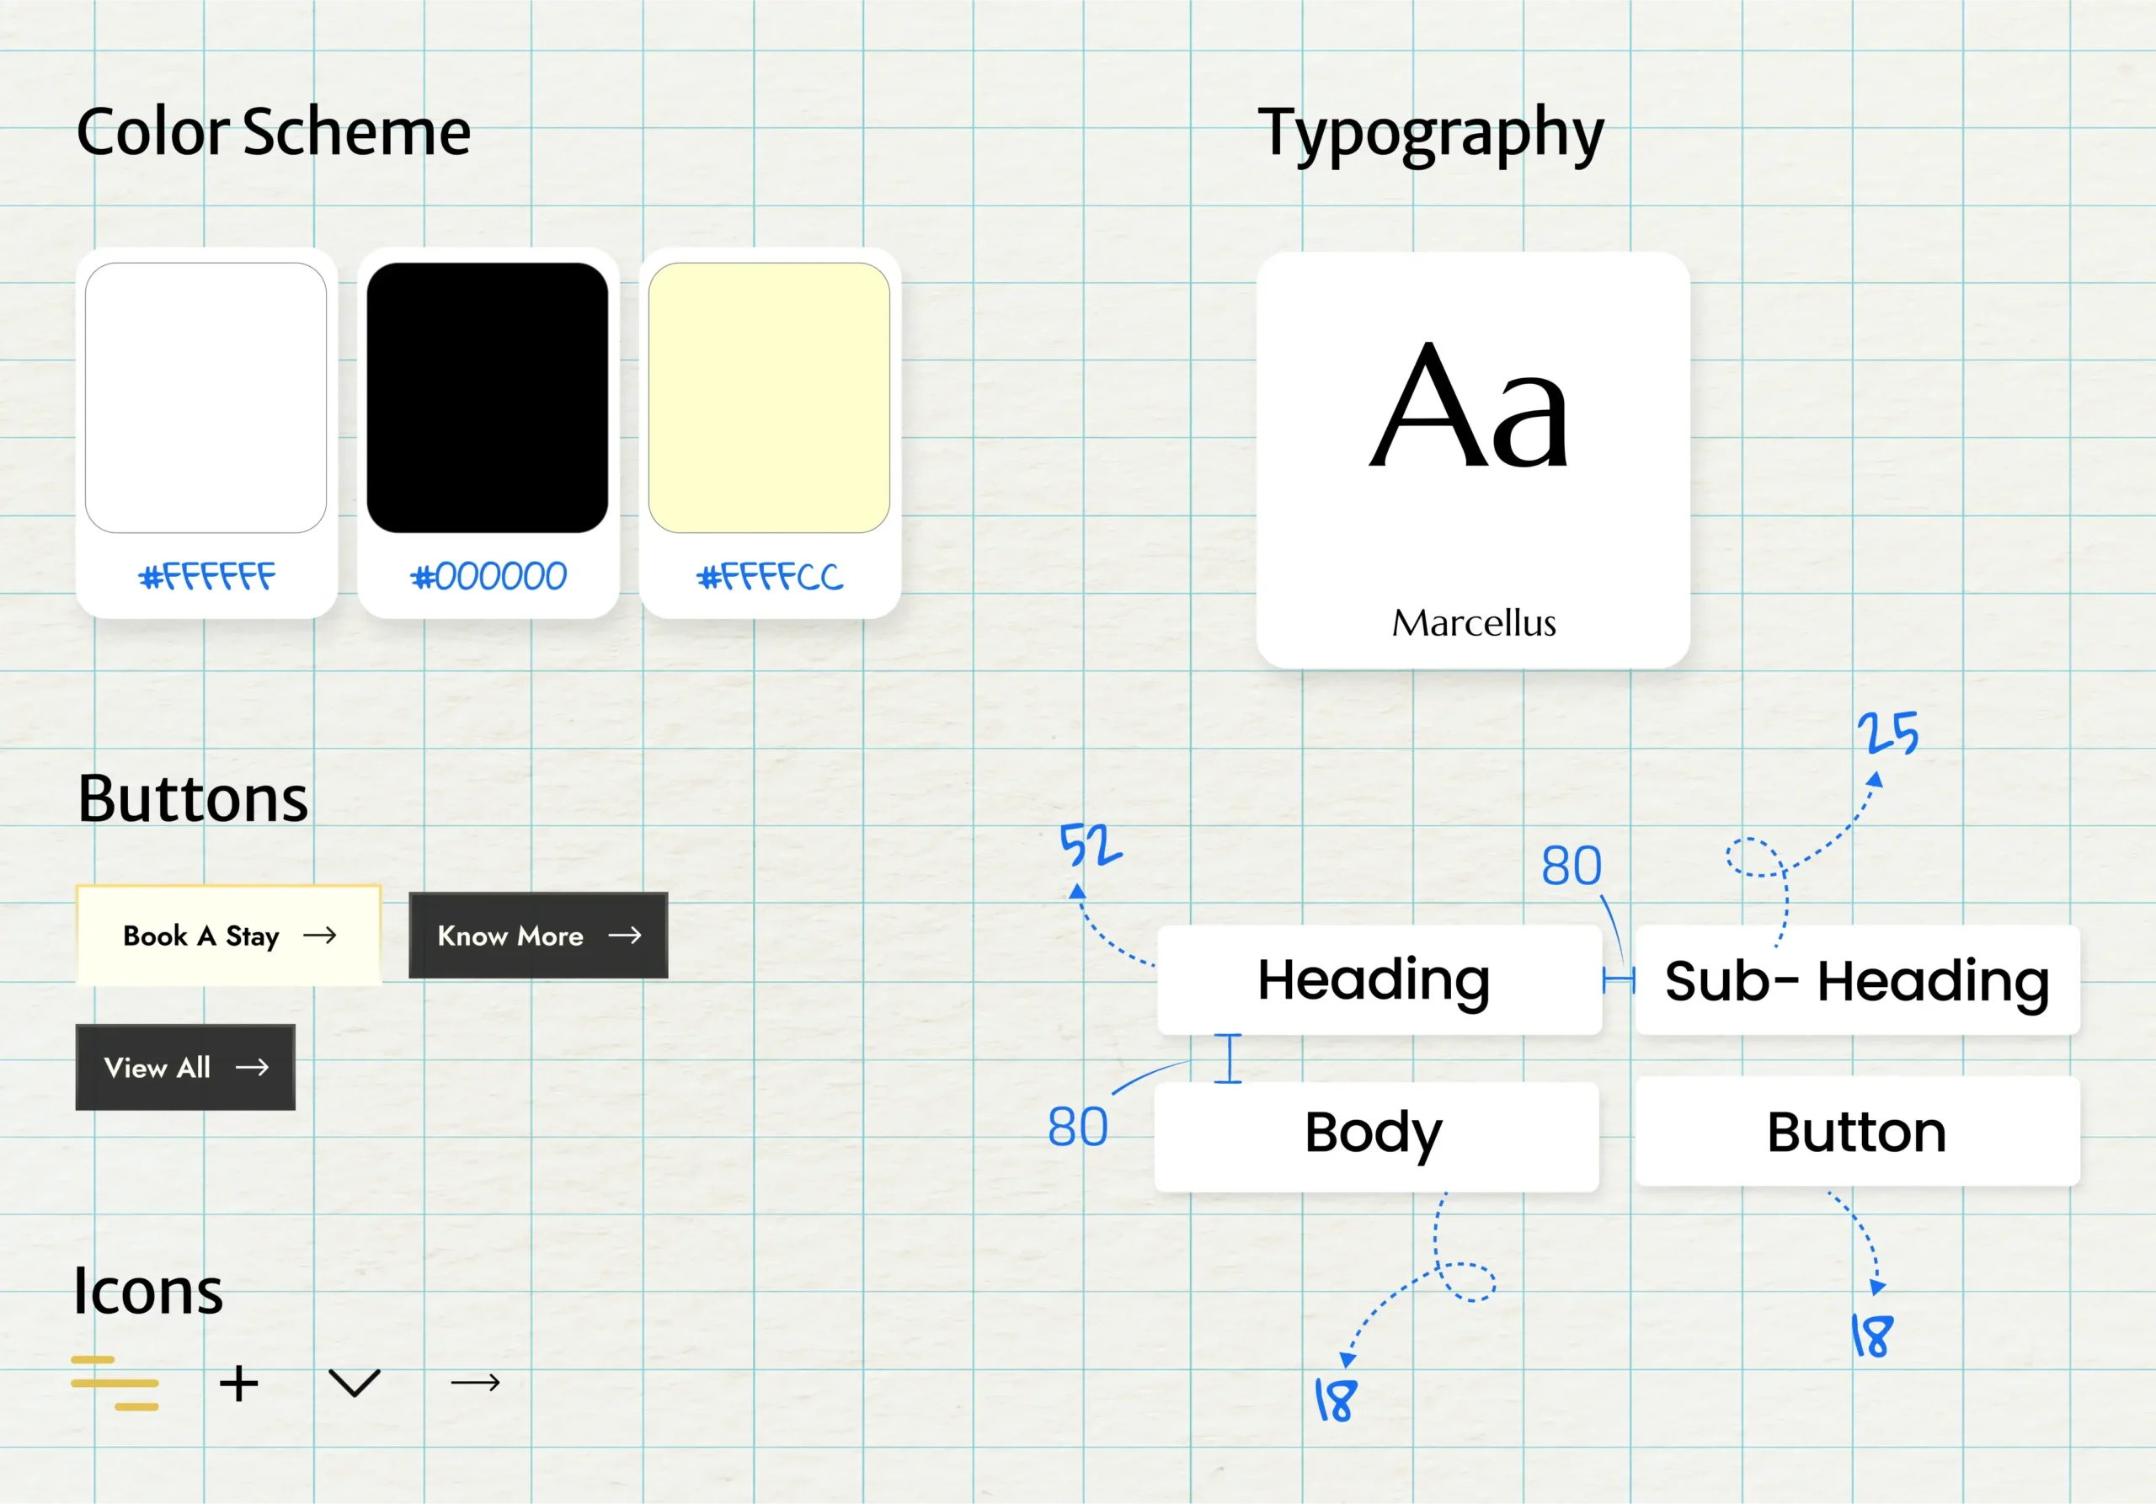
Task: Click the Know More button
Action: pyautogui.click(x=538, y=935)
